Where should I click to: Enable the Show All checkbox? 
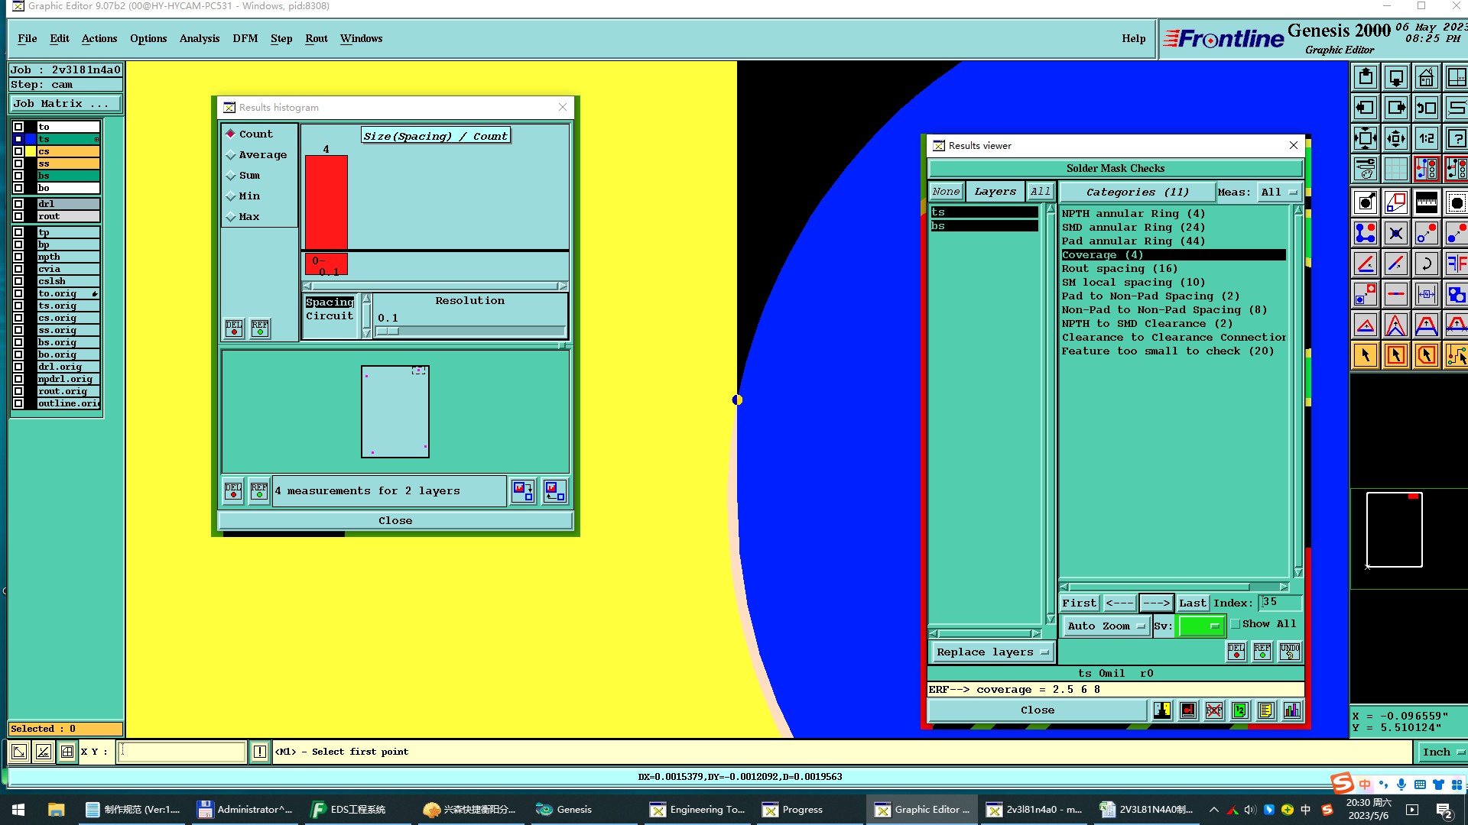pyautogui.click(x=1236, y=624)
